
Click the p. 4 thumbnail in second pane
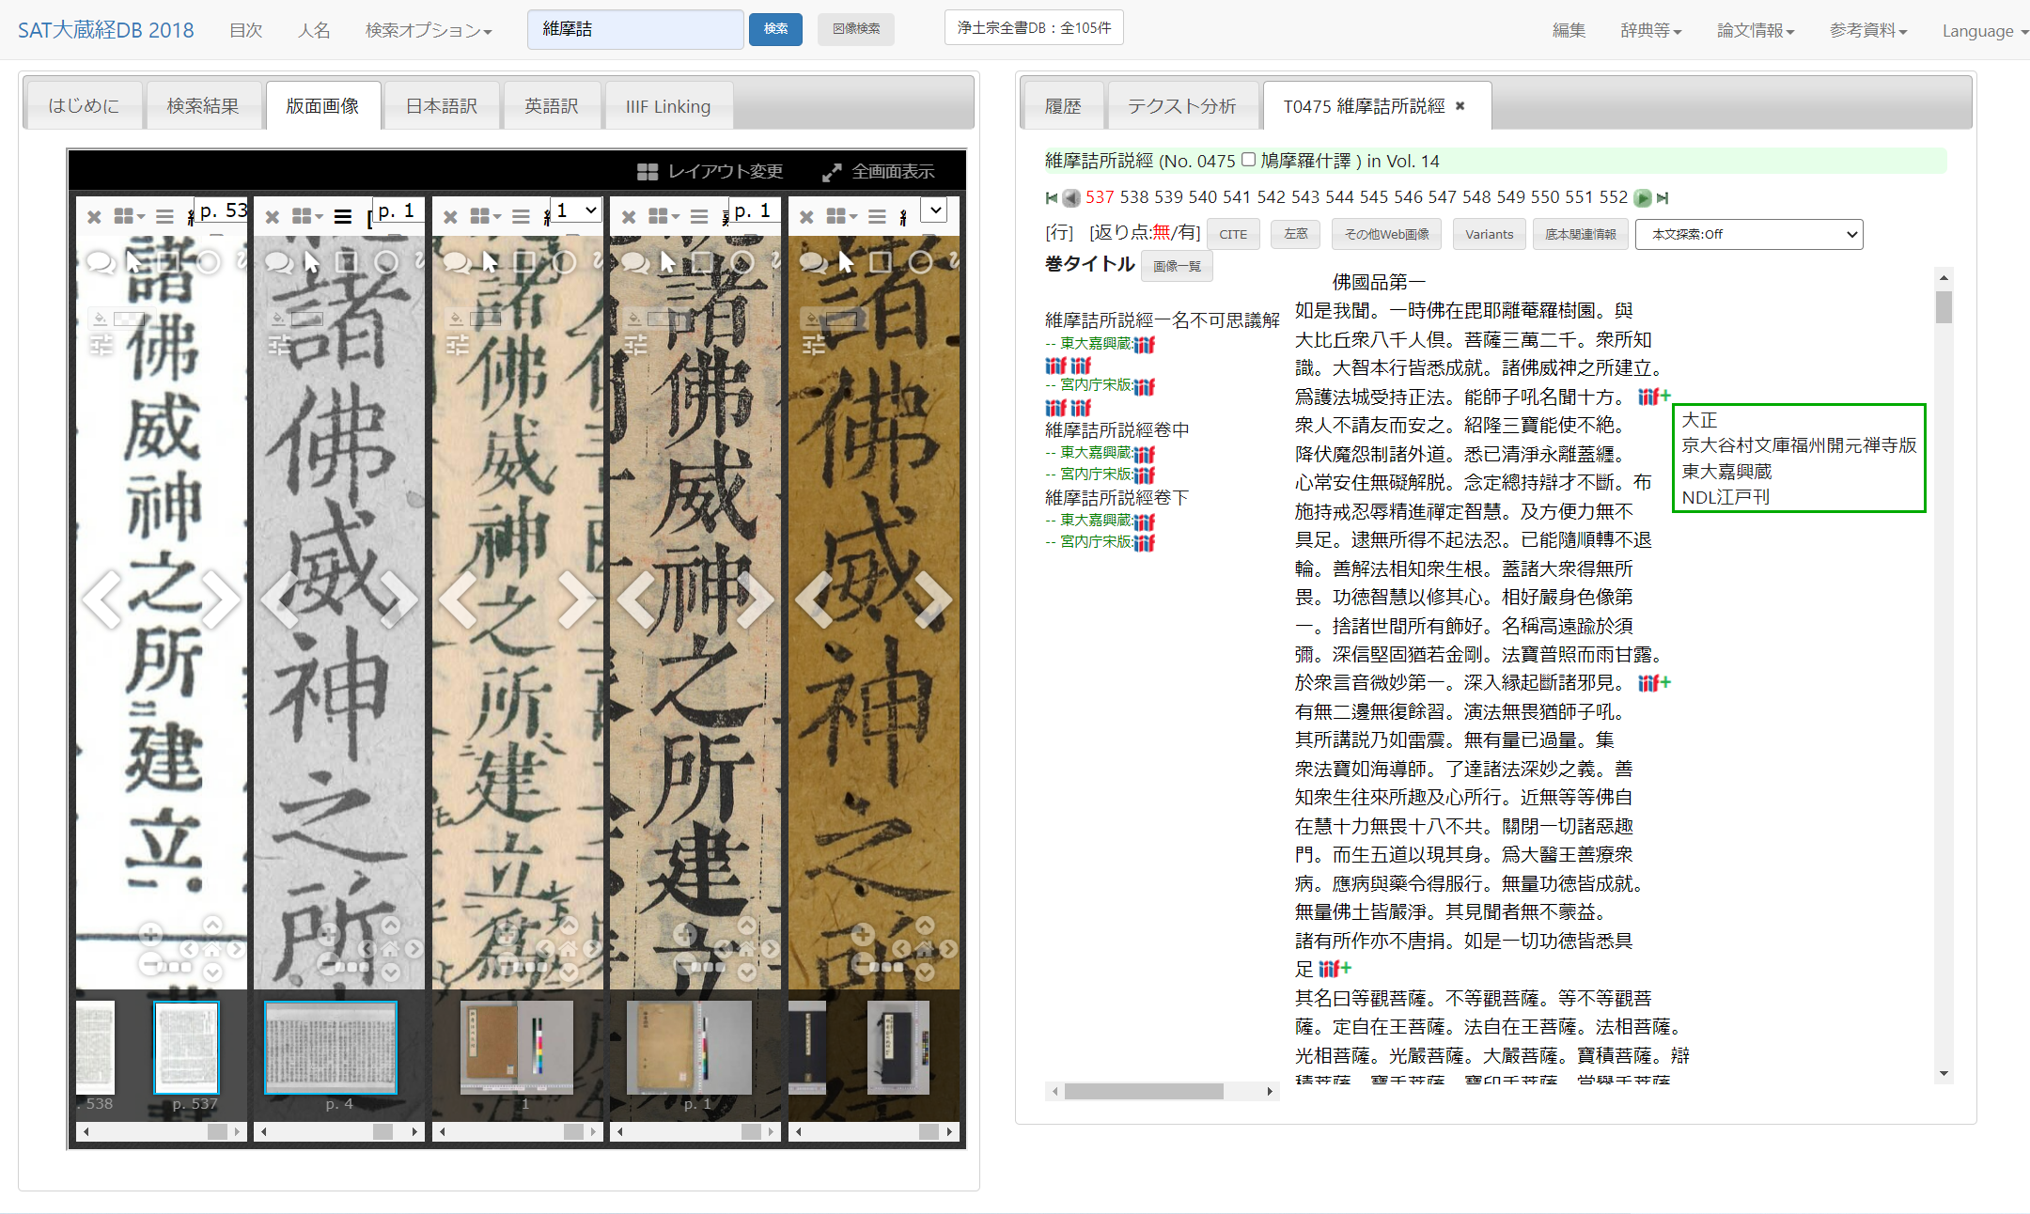[x=331, y=1048]
